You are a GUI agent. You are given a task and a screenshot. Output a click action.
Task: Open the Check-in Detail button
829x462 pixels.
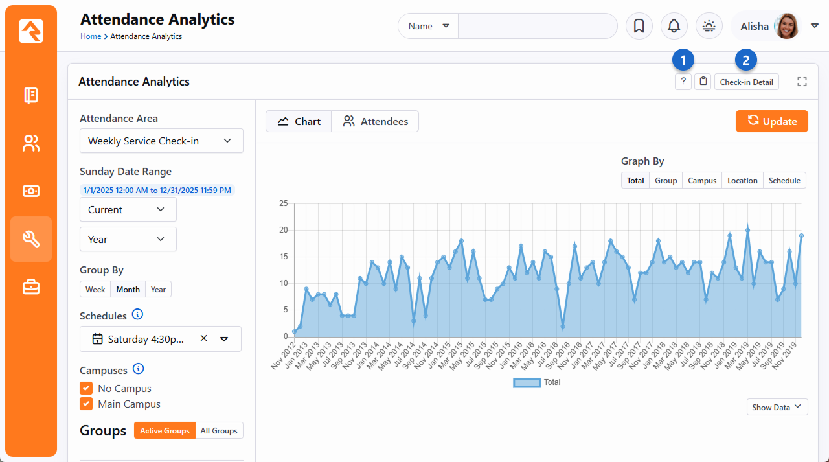point(746,82)
